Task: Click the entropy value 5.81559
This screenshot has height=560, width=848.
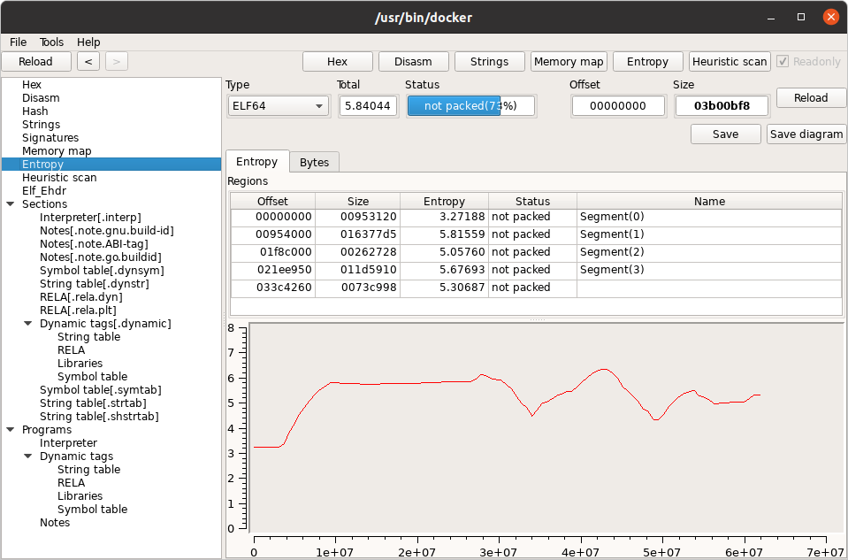Action: (444, 234)
